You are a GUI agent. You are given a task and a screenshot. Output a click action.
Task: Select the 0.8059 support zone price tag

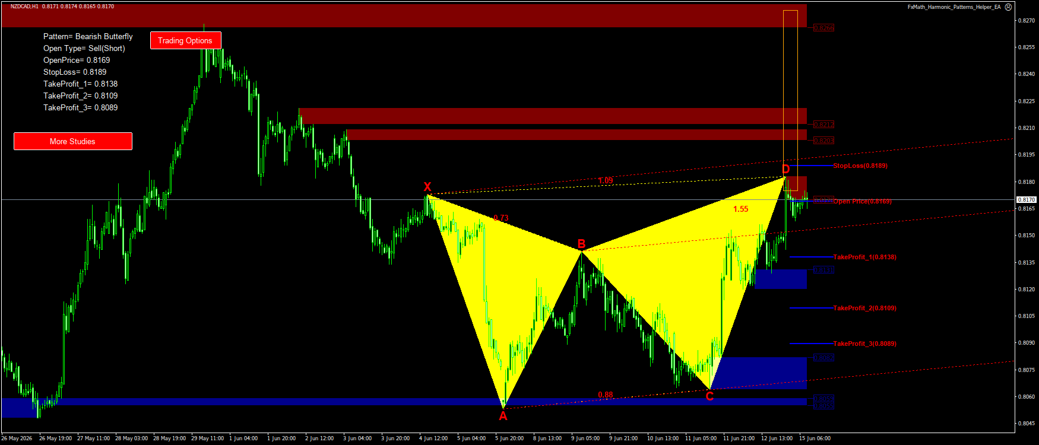(x=823, y=399)
